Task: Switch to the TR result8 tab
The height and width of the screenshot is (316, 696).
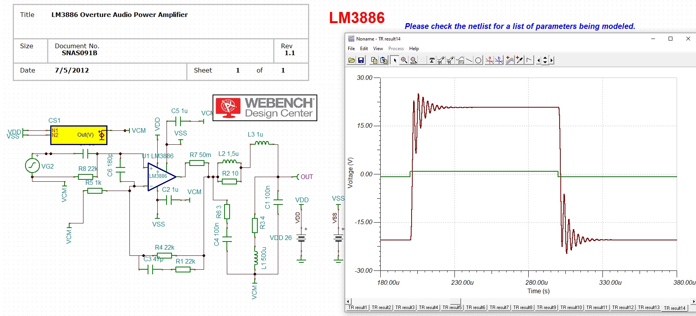Action: (522, 308)
